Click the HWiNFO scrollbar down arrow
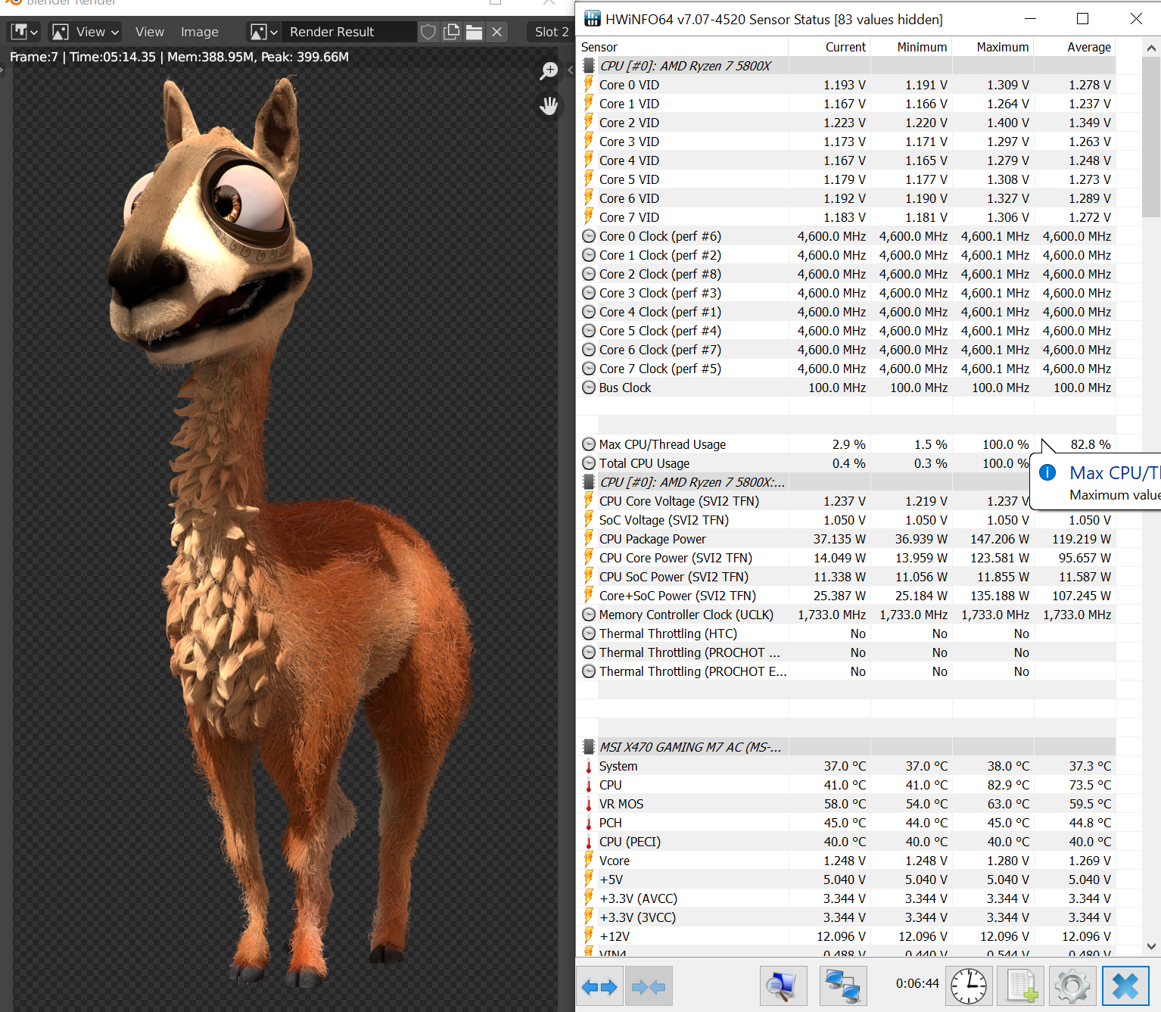 point(1151,946)
